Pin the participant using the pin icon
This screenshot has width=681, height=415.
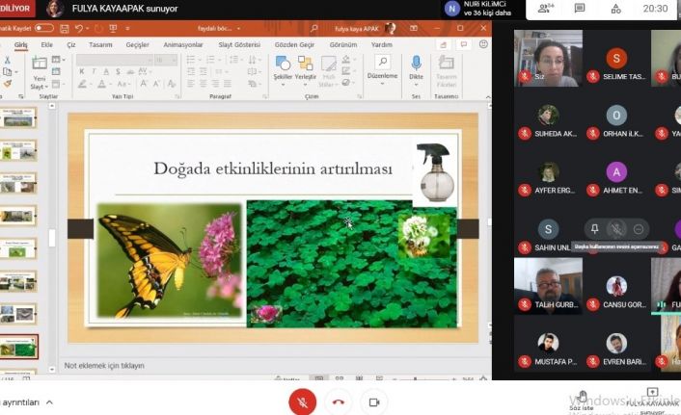(x=594, y=229)
